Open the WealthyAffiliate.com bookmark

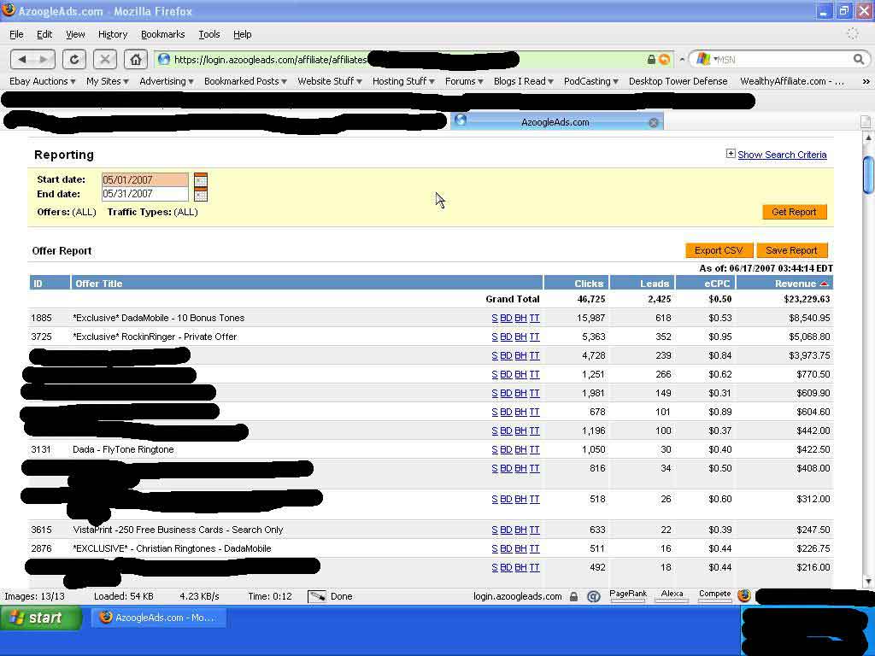[792, 81]
